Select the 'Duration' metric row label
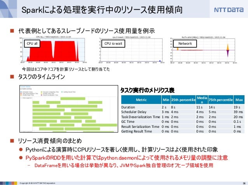Viewport: 248px width, 185px height. click(128, 107)
